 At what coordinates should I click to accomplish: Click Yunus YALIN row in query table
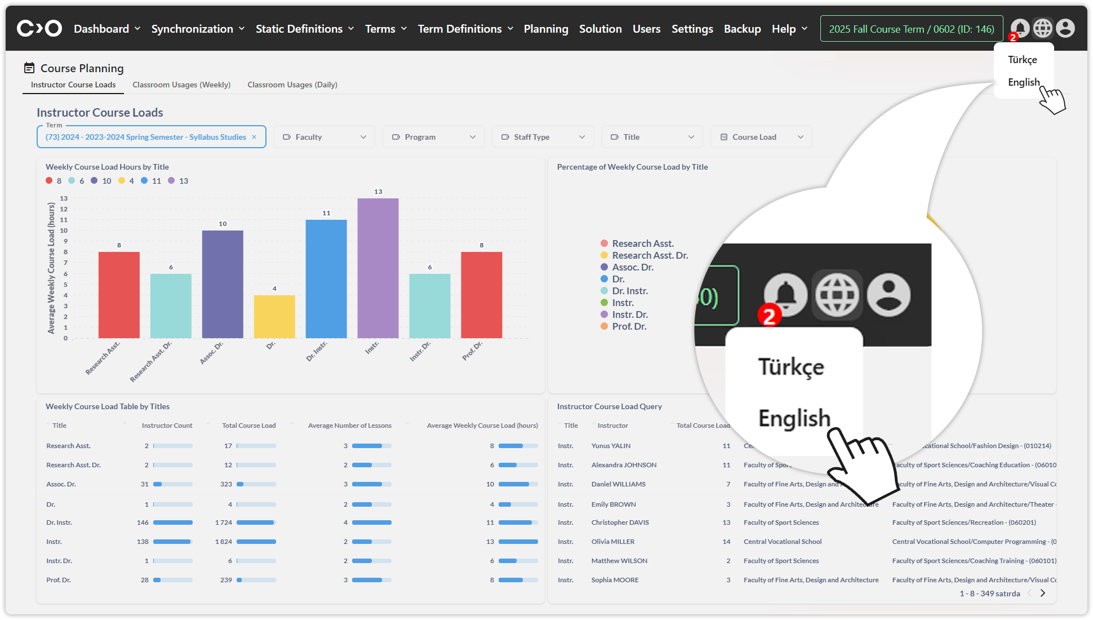(611, 446)
